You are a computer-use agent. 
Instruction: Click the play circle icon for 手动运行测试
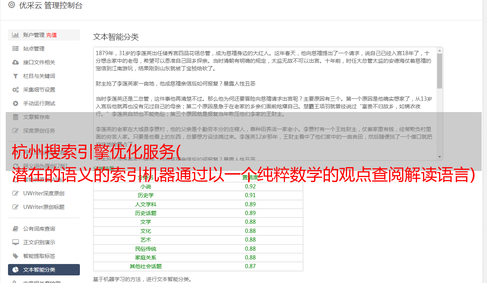coord(16,103)
